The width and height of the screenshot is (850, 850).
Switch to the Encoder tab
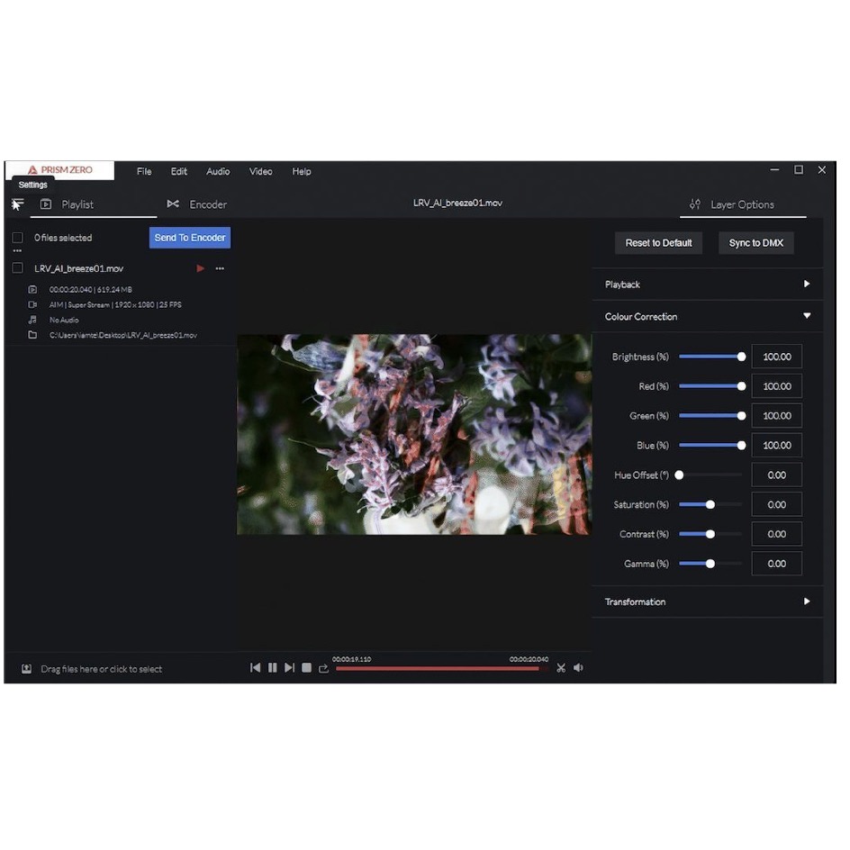tap(197, 204)
